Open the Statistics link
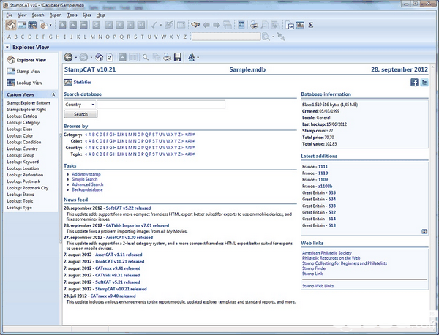 [x=82, y=82]
